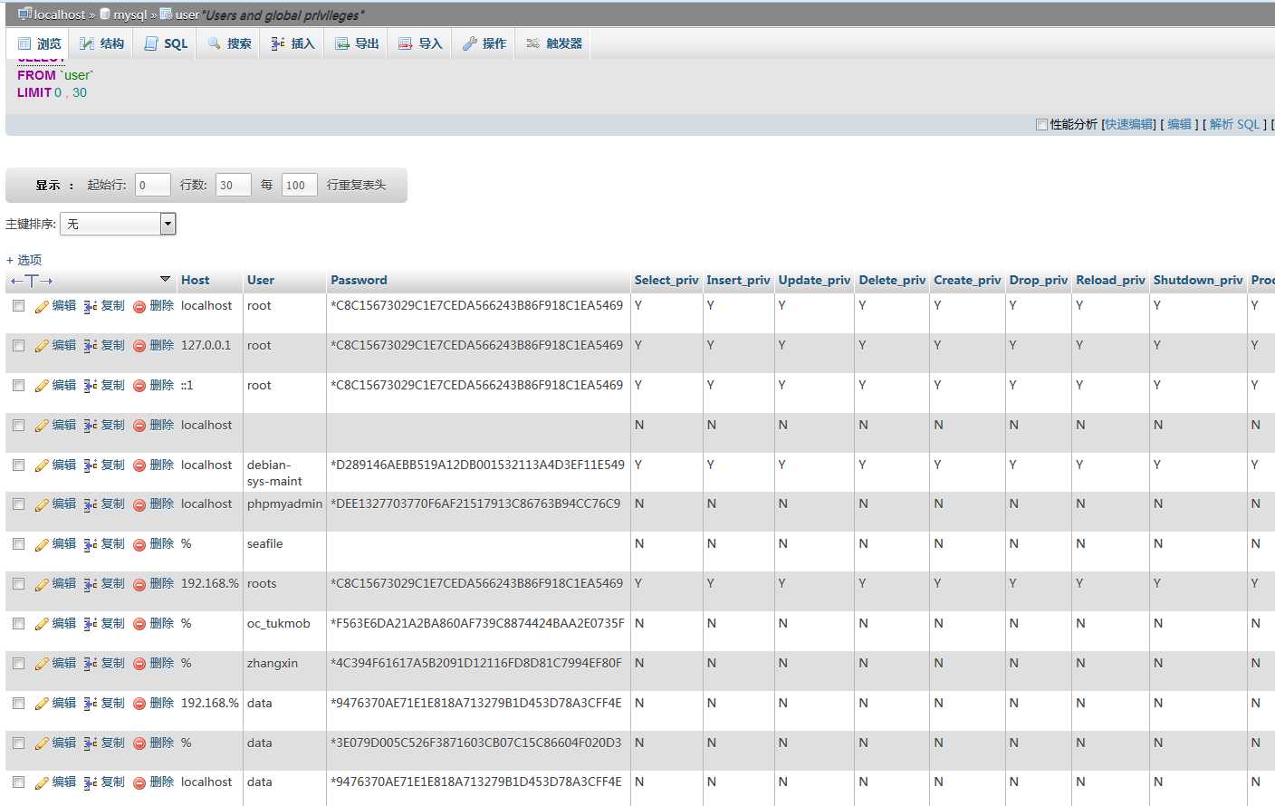Image resolution: width=1275 pixels, height=806 pixels.
Task: Open the SQL tab
Action: click(x=166, y=43)
